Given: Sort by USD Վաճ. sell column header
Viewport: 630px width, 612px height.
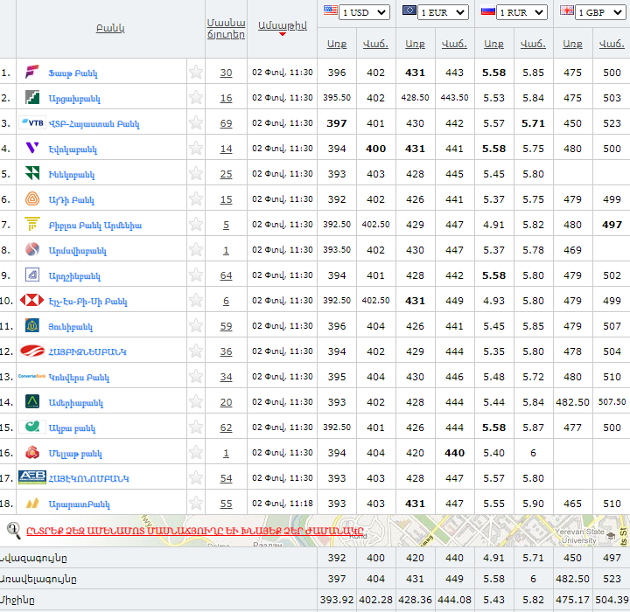Looking at the screenshot, I should click(375, 44).
